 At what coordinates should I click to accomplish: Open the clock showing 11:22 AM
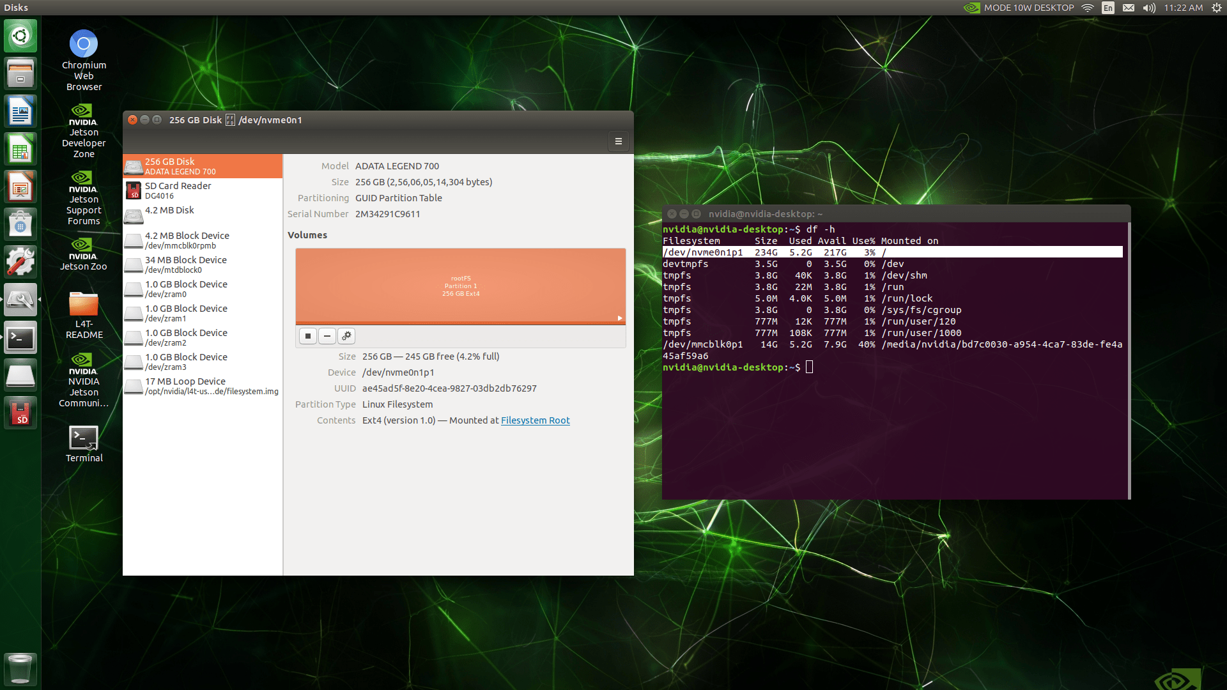point(1183,8)
